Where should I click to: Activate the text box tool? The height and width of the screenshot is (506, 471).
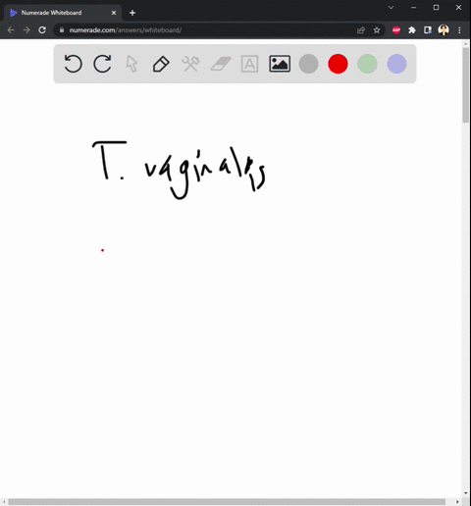click(249, 64)
